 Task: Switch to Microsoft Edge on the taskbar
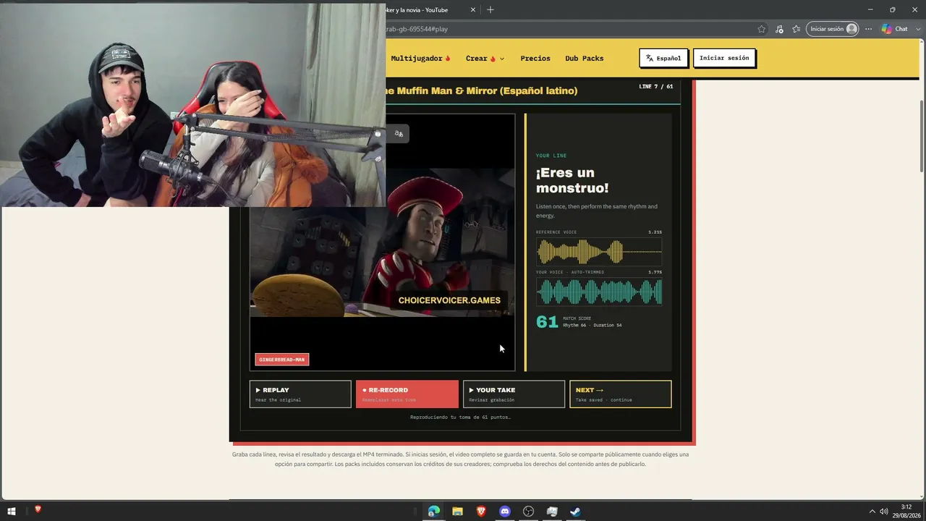(x=433, y=512)
